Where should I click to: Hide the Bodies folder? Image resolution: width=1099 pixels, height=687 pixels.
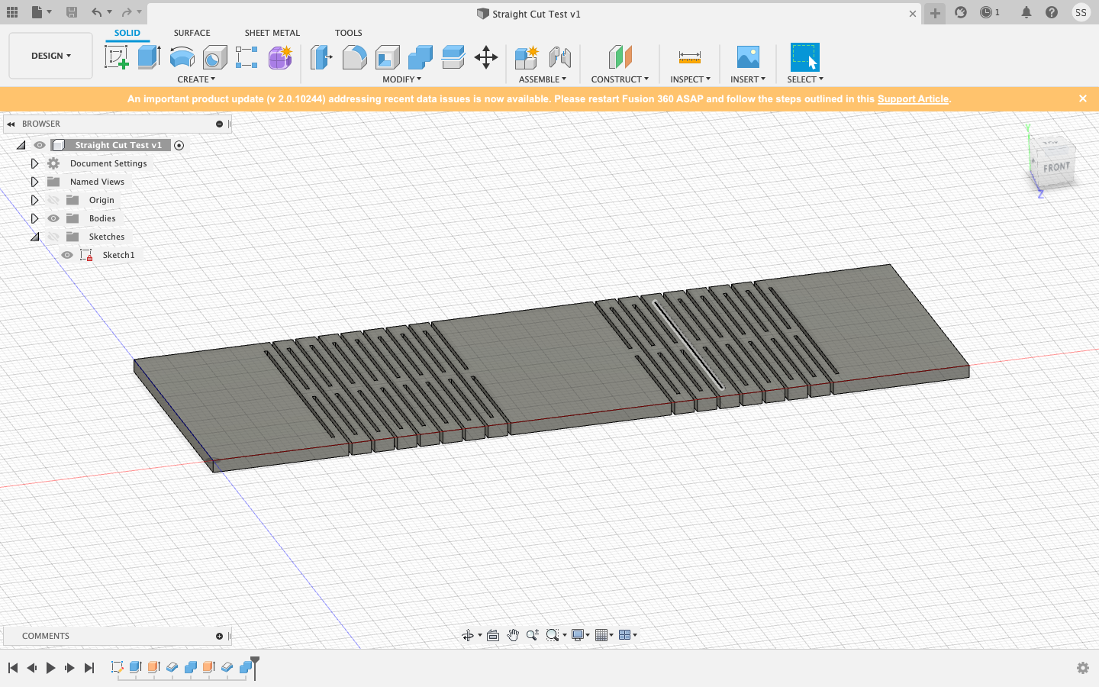53,218
